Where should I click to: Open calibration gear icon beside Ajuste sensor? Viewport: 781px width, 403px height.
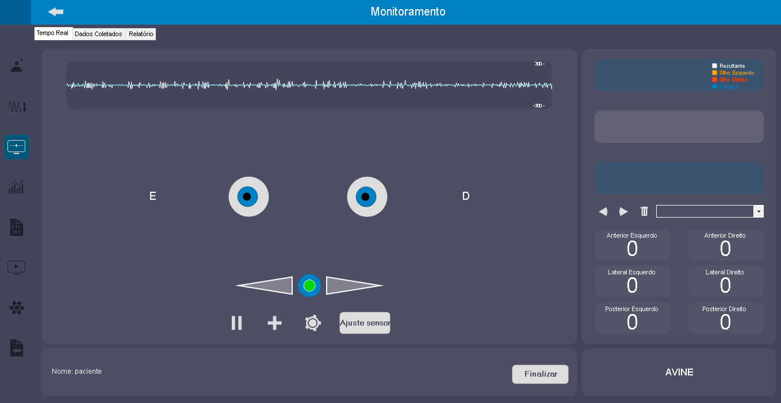(312, 323)
